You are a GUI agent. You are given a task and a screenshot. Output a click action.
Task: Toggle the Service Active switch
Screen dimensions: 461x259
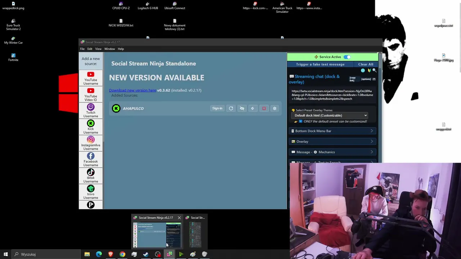(x=347, y=57)
